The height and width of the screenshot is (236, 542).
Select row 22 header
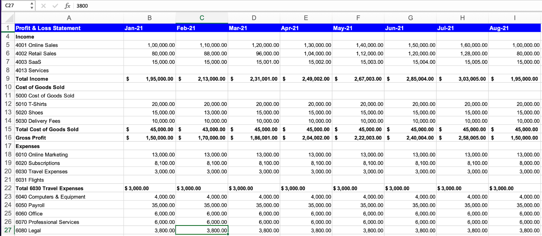click(8, 188)
